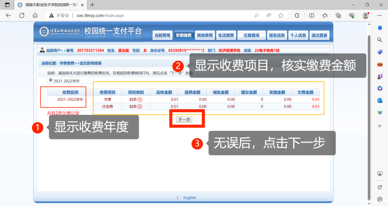Select the 2021-2022学年 radio button
Viewport: 388px width, 206px height.
[51, 80]
